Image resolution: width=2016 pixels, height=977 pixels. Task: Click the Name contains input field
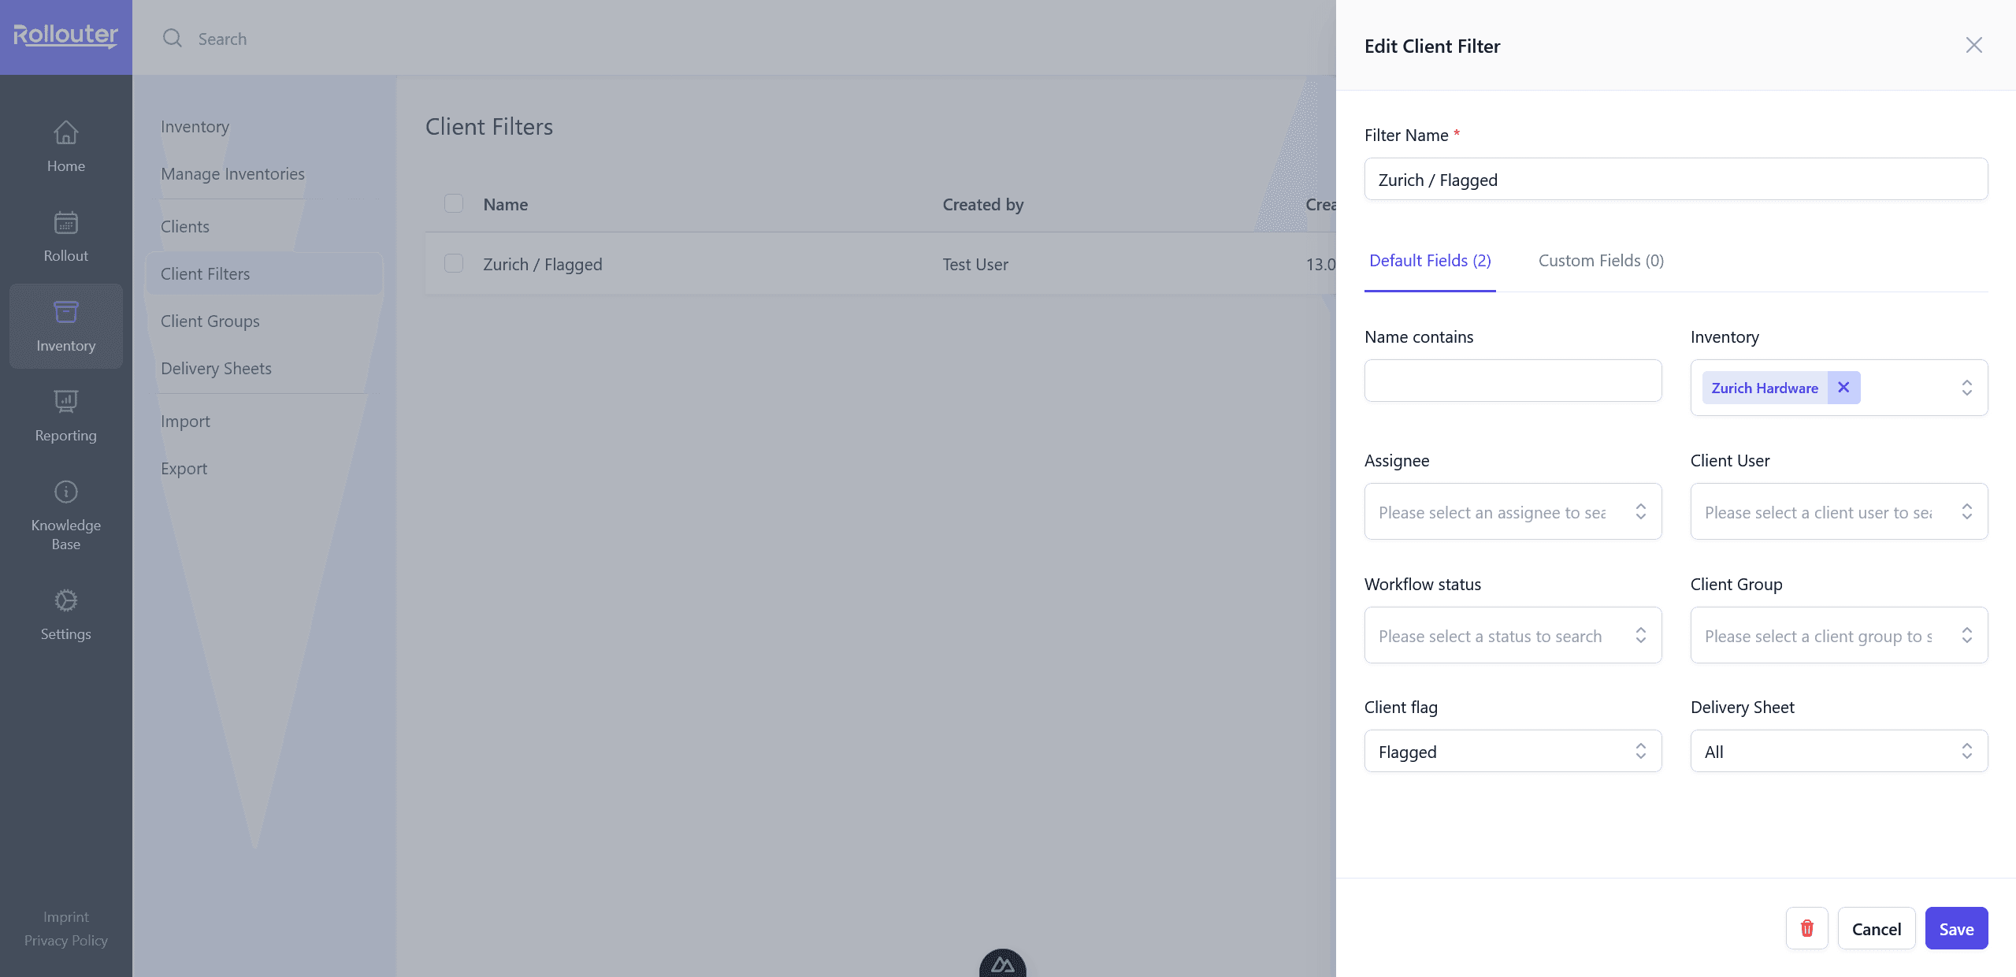tap(1513, 381)
